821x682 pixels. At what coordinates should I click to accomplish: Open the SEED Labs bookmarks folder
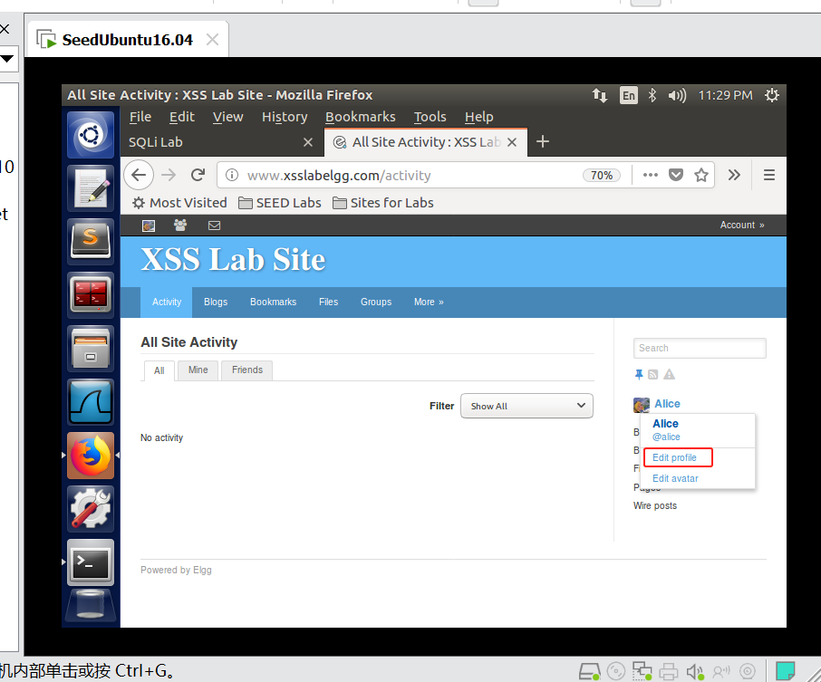[x=280, y=203]
